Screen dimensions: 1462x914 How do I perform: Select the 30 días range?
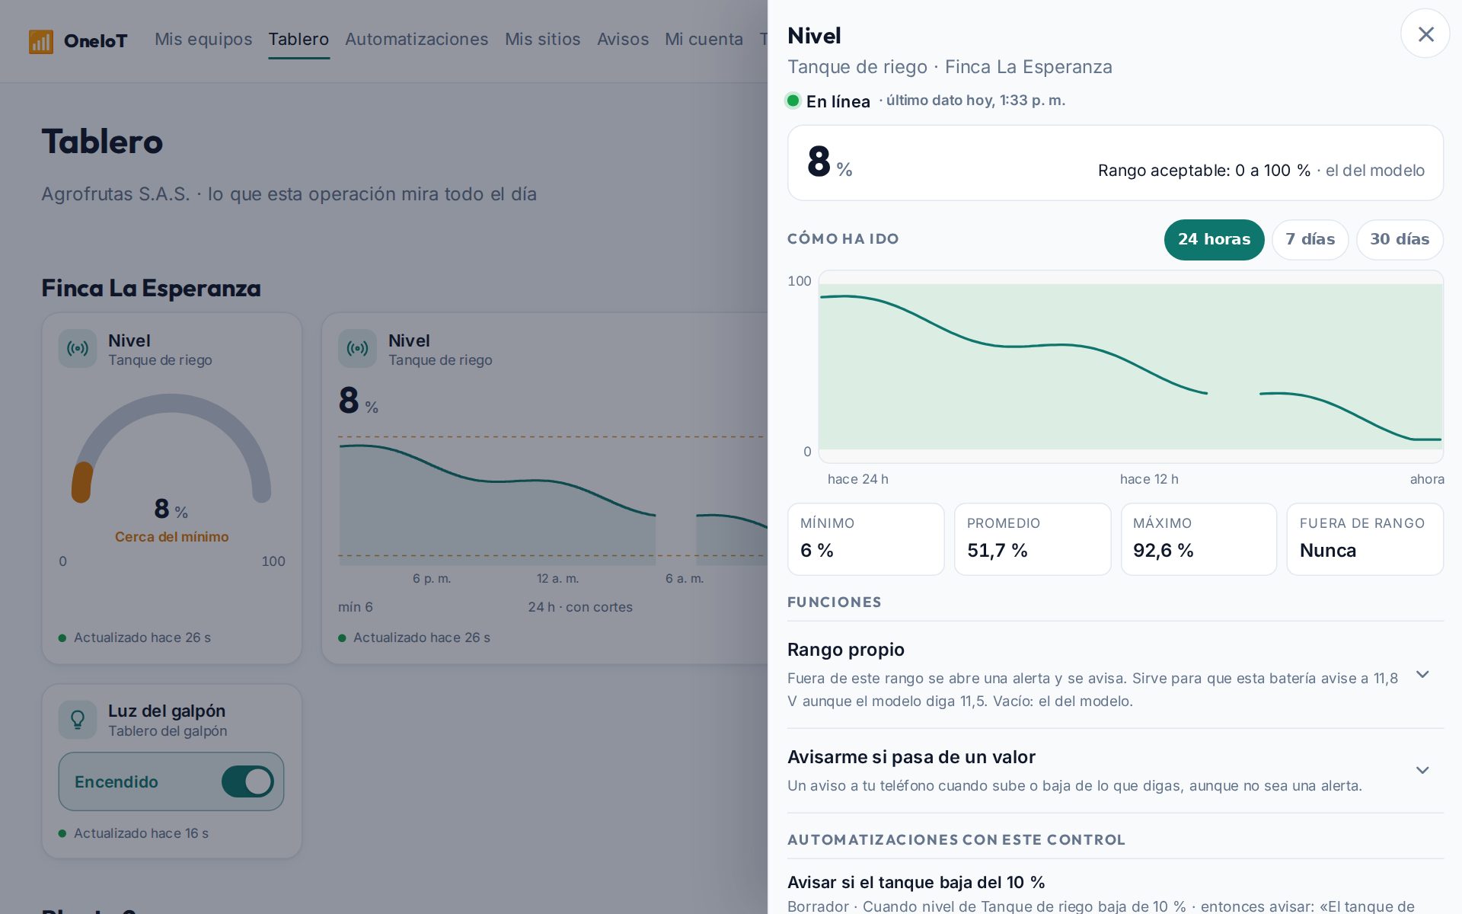(1400, 240)
